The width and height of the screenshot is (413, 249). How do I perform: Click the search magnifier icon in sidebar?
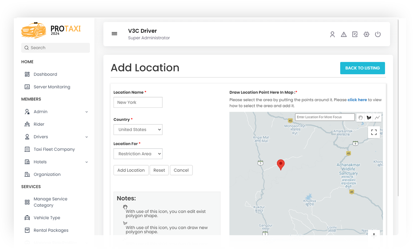[26, 48]
